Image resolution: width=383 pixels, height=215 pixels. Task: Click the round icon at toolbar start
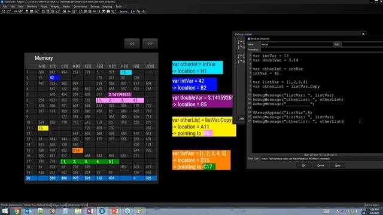pos(4,11)
